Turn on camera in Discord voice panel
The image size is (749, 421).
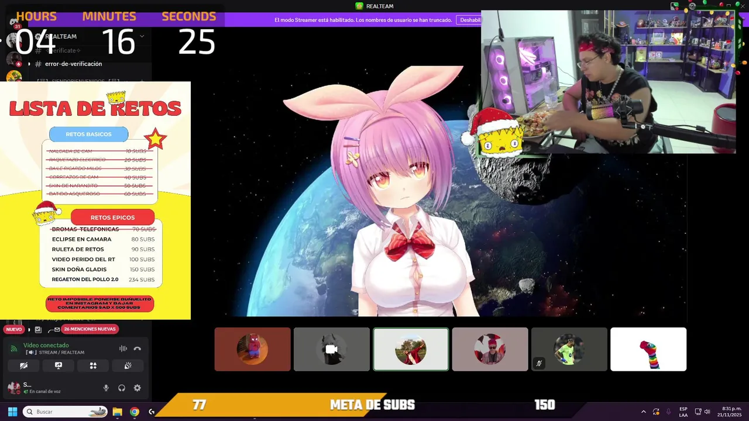coord(23,365)
